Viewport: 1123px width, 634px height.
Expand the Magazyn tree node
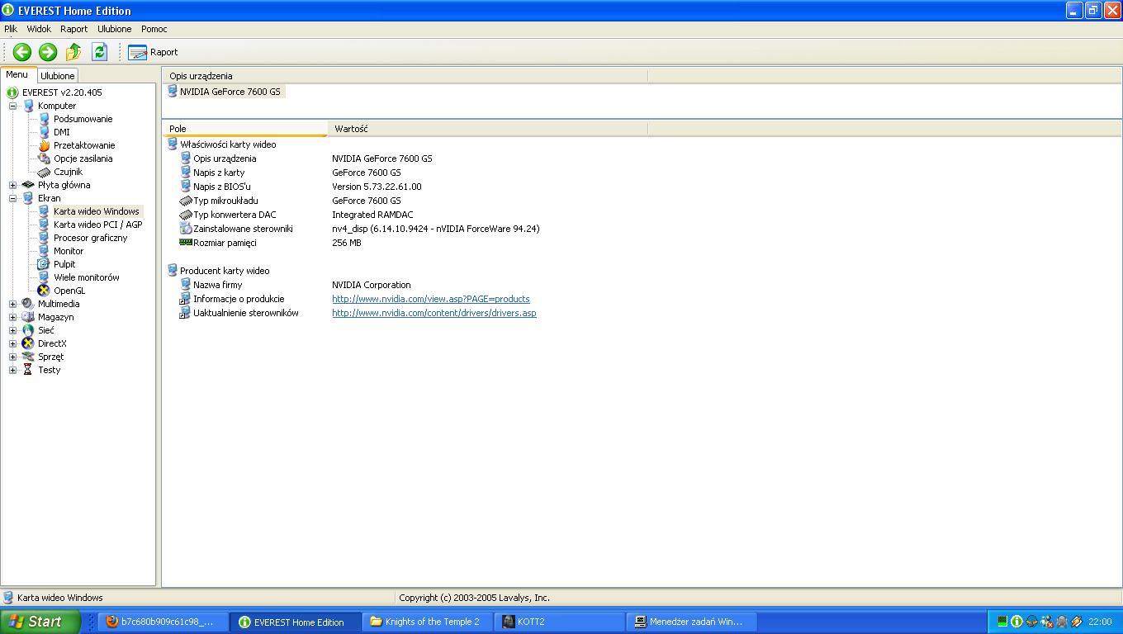pos(12,317)
